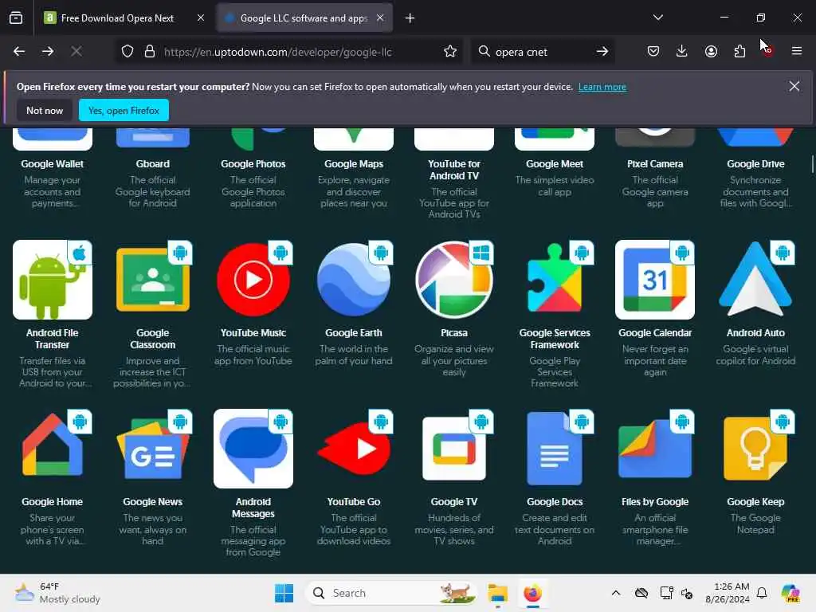The height and width of the screenshot is (612, 816).
Task: Submit the opera cnet search arrow
Action: coord(602,51)
